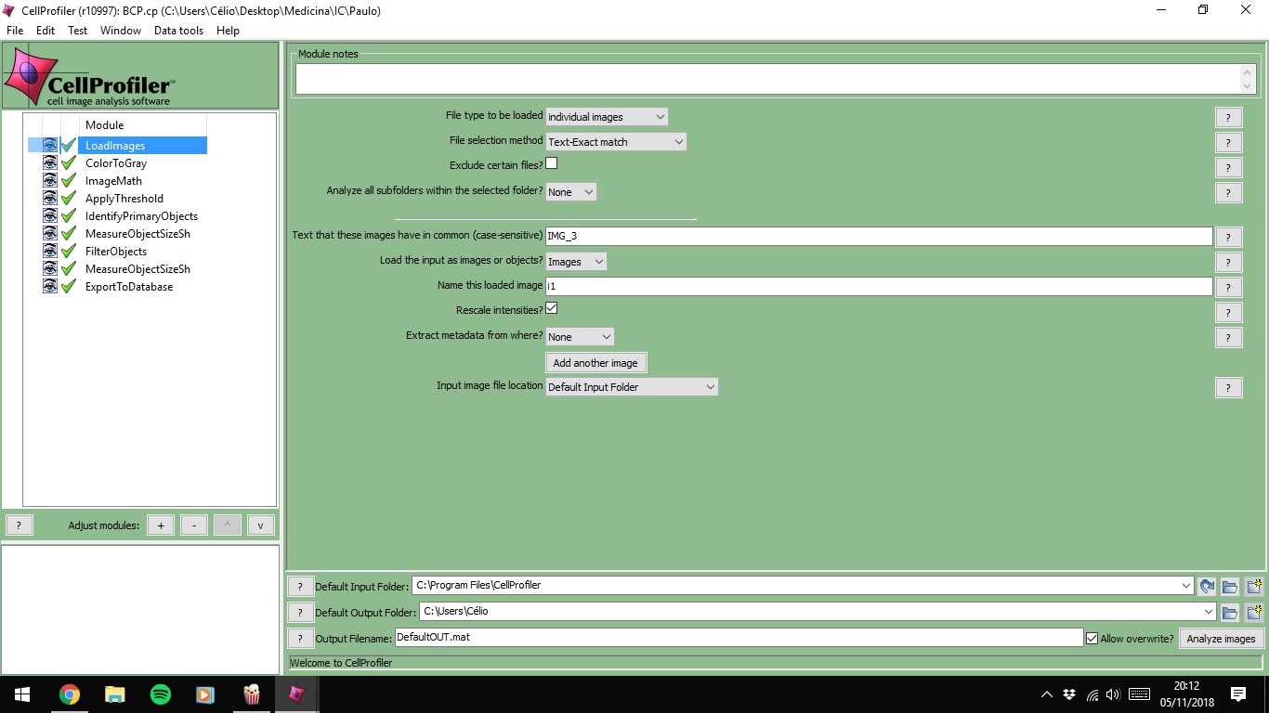Click the Add another image button
Screen dimensions: 1269x713
pyautogui.click(x=595, y=362)
